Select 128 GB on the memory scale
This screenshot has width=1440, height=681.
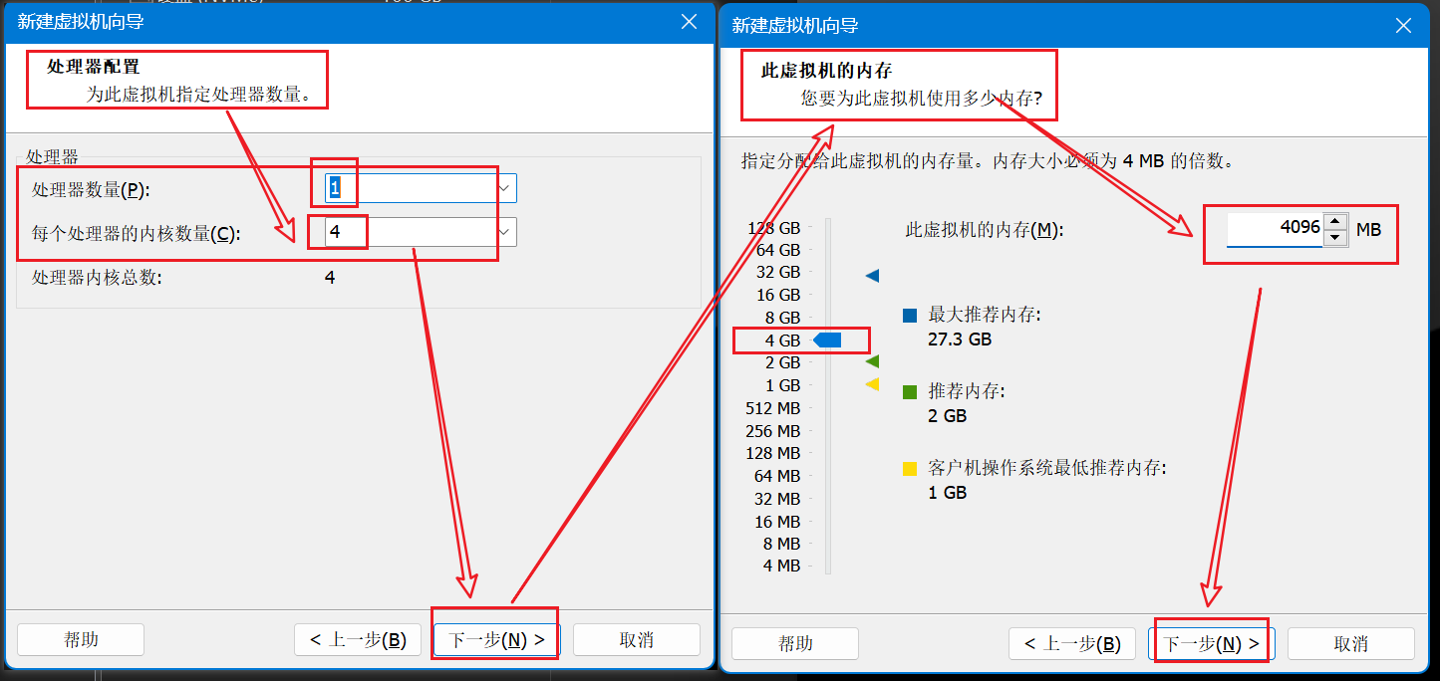[x=773, y=227]
